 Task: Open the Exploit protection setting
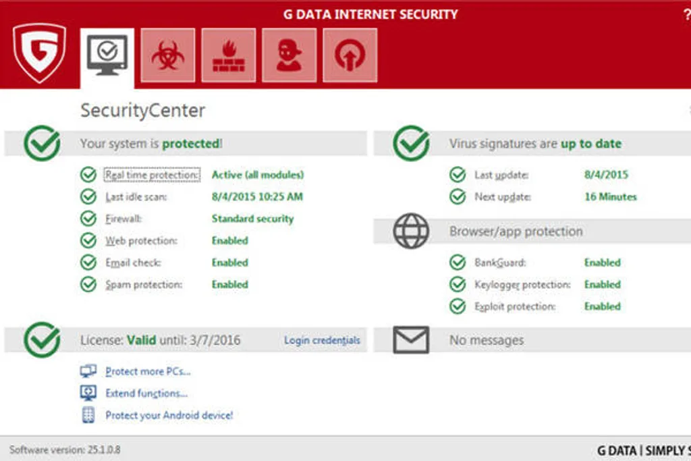[515, 306]
